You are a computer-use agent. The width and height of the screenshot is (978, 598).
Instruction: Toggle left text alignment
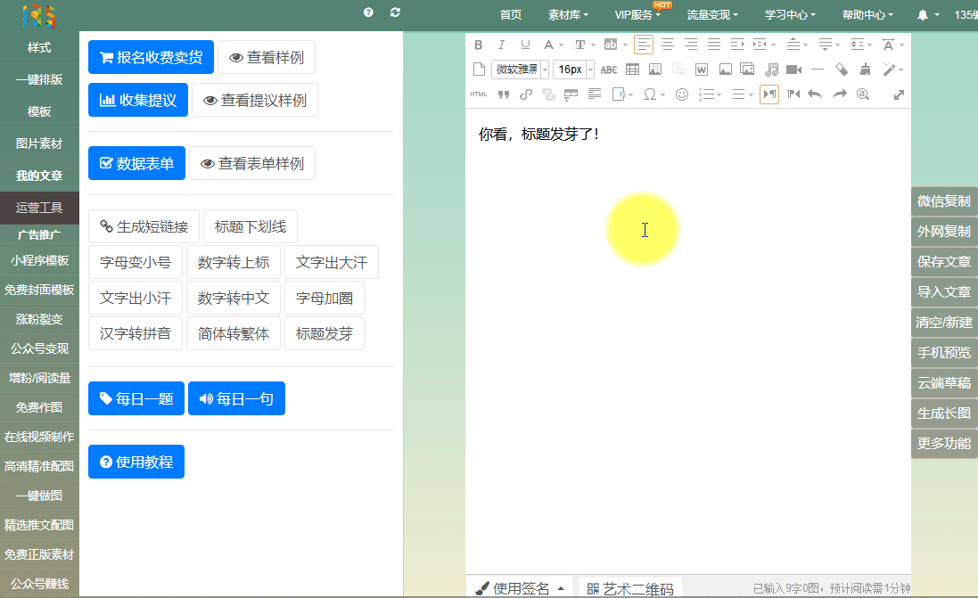[x=644, y=45]
